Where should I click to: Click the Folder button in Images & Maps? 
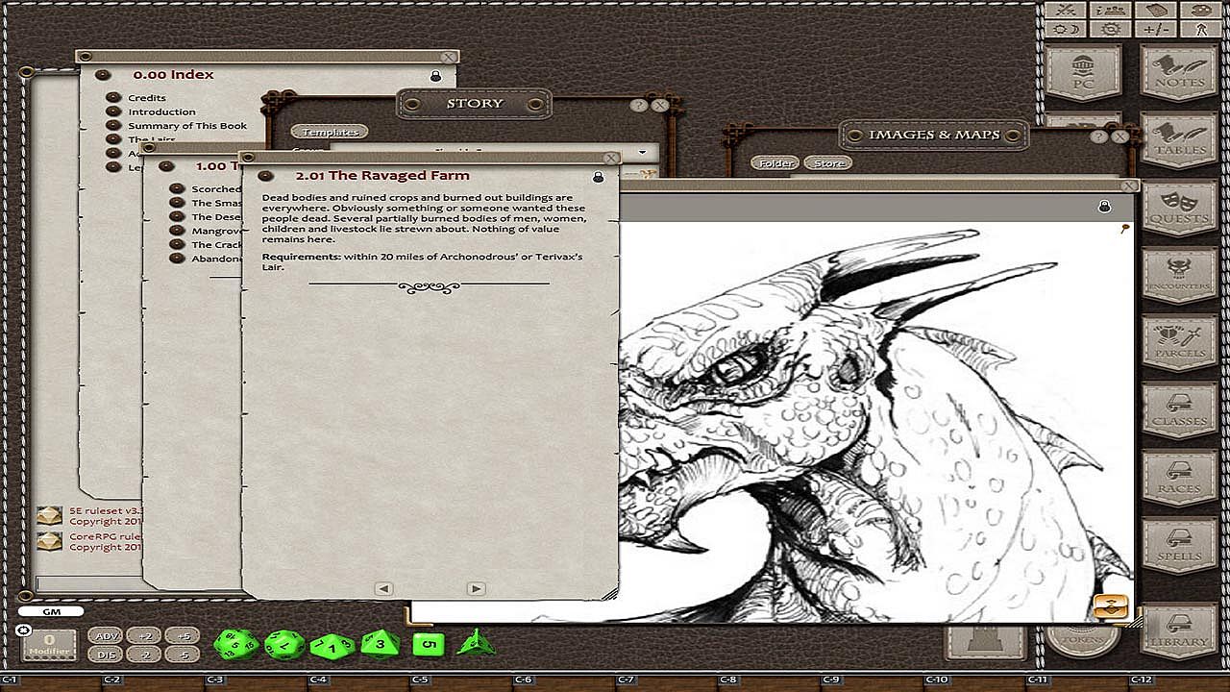(775, 163)
